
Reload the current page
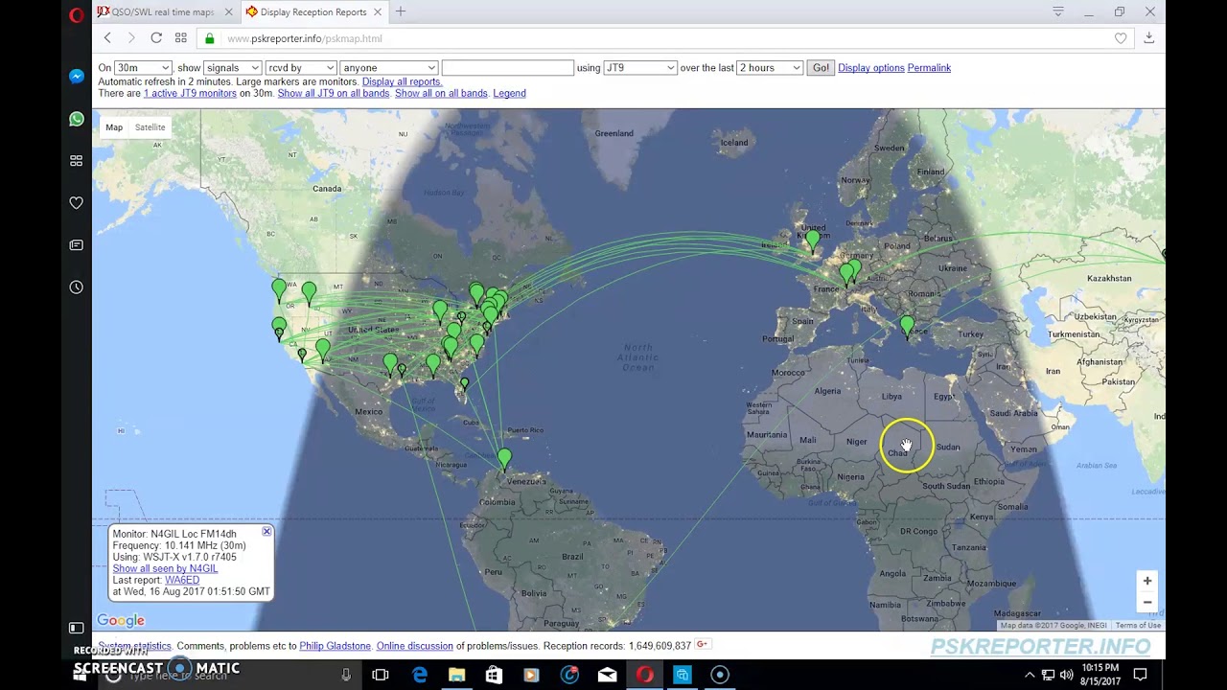click(156, 38)
